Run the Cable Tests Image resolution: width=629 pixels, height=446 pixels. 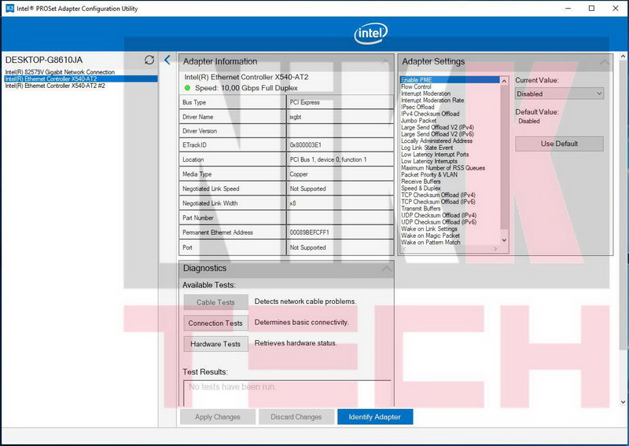215,302
